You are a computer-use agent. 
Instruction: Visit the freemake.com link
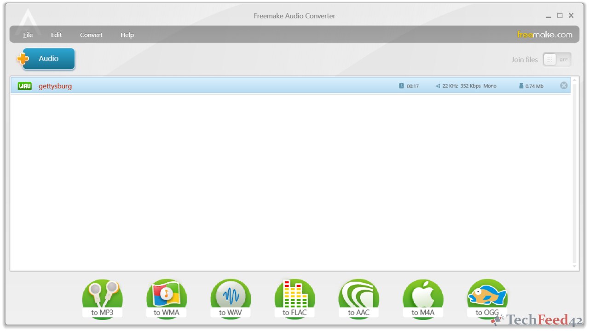[545, 34]
